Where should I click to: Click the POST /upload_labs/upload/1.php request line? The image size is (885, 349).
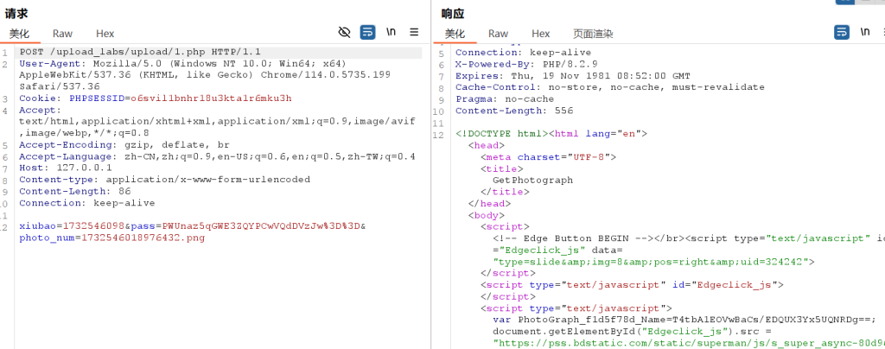139,53
